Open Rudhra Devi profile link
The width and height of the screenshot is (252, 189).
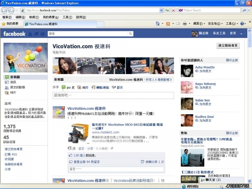tap(204, 117)
